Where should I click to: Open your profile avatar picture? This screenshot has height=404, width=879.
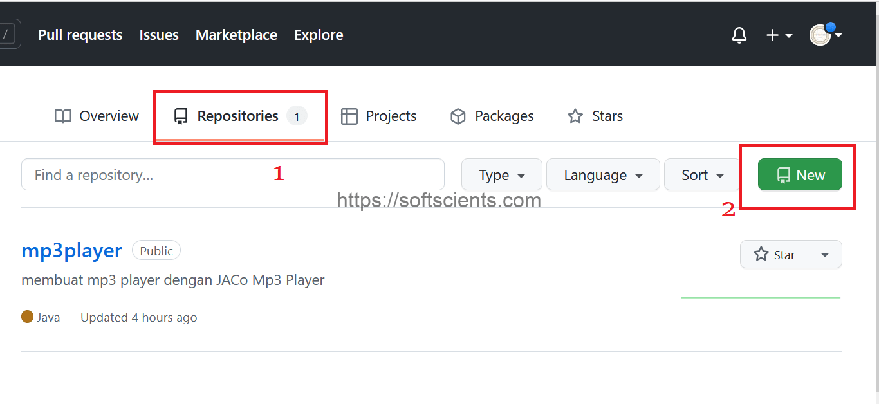coord(820,35)
